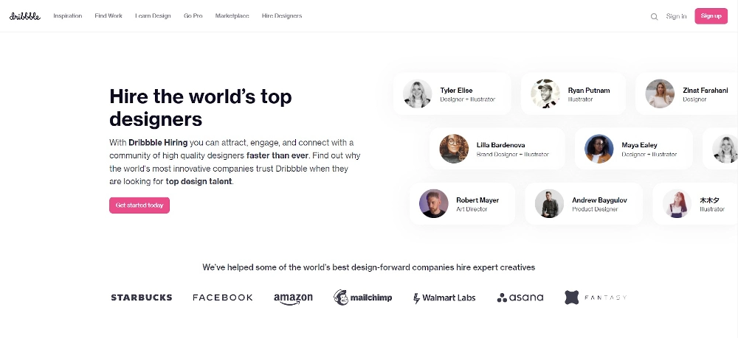The image size is (738, 338).
Task: Click the Sign up button
Action: [711, 16]
